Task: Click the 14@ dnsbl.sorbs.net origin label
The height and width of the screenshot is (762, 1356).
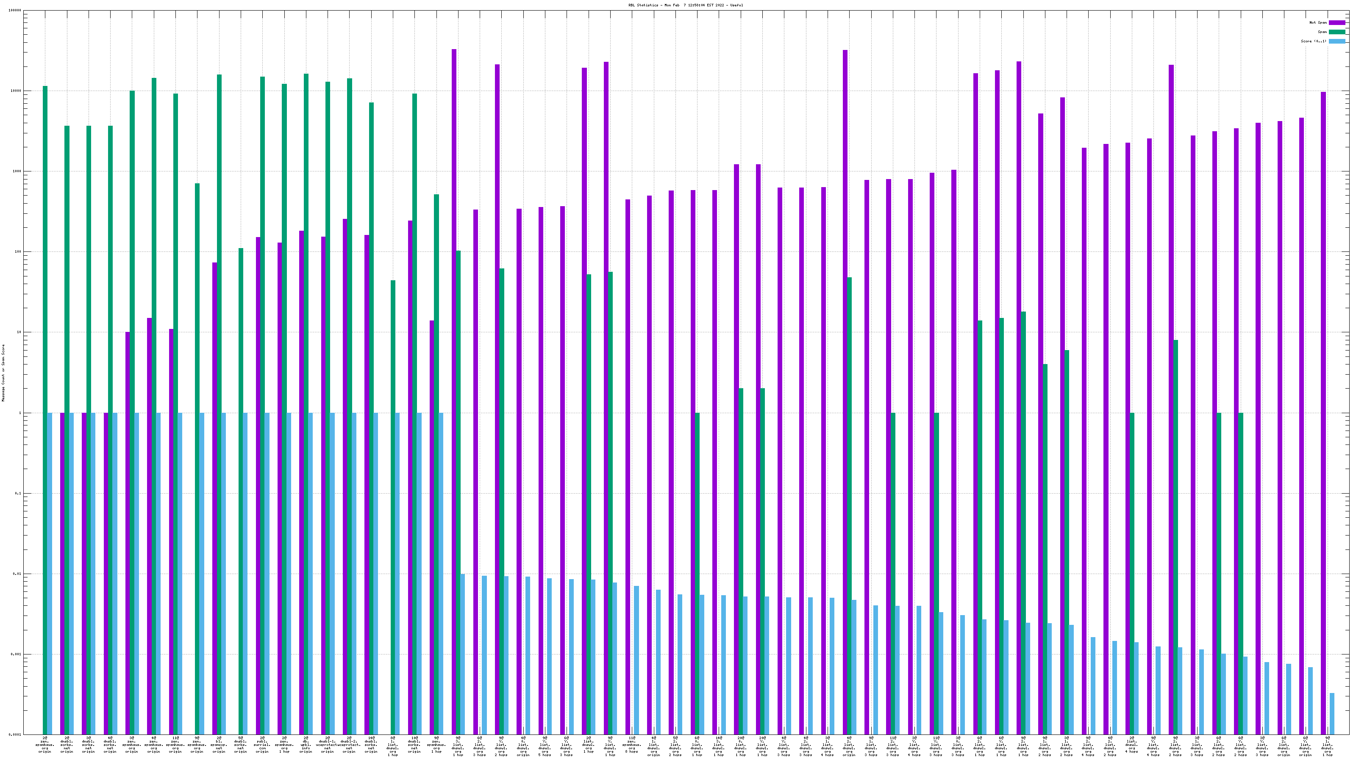Action: click(x=371, y=745)
